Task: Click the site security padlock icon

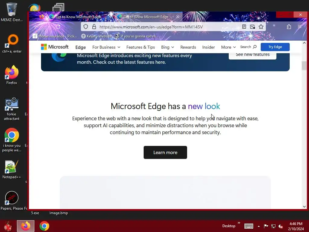Action: point(94,27)
